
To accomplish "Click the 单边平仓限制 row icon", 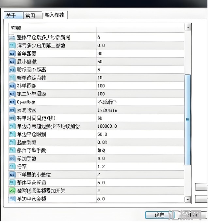I will 12,134.
